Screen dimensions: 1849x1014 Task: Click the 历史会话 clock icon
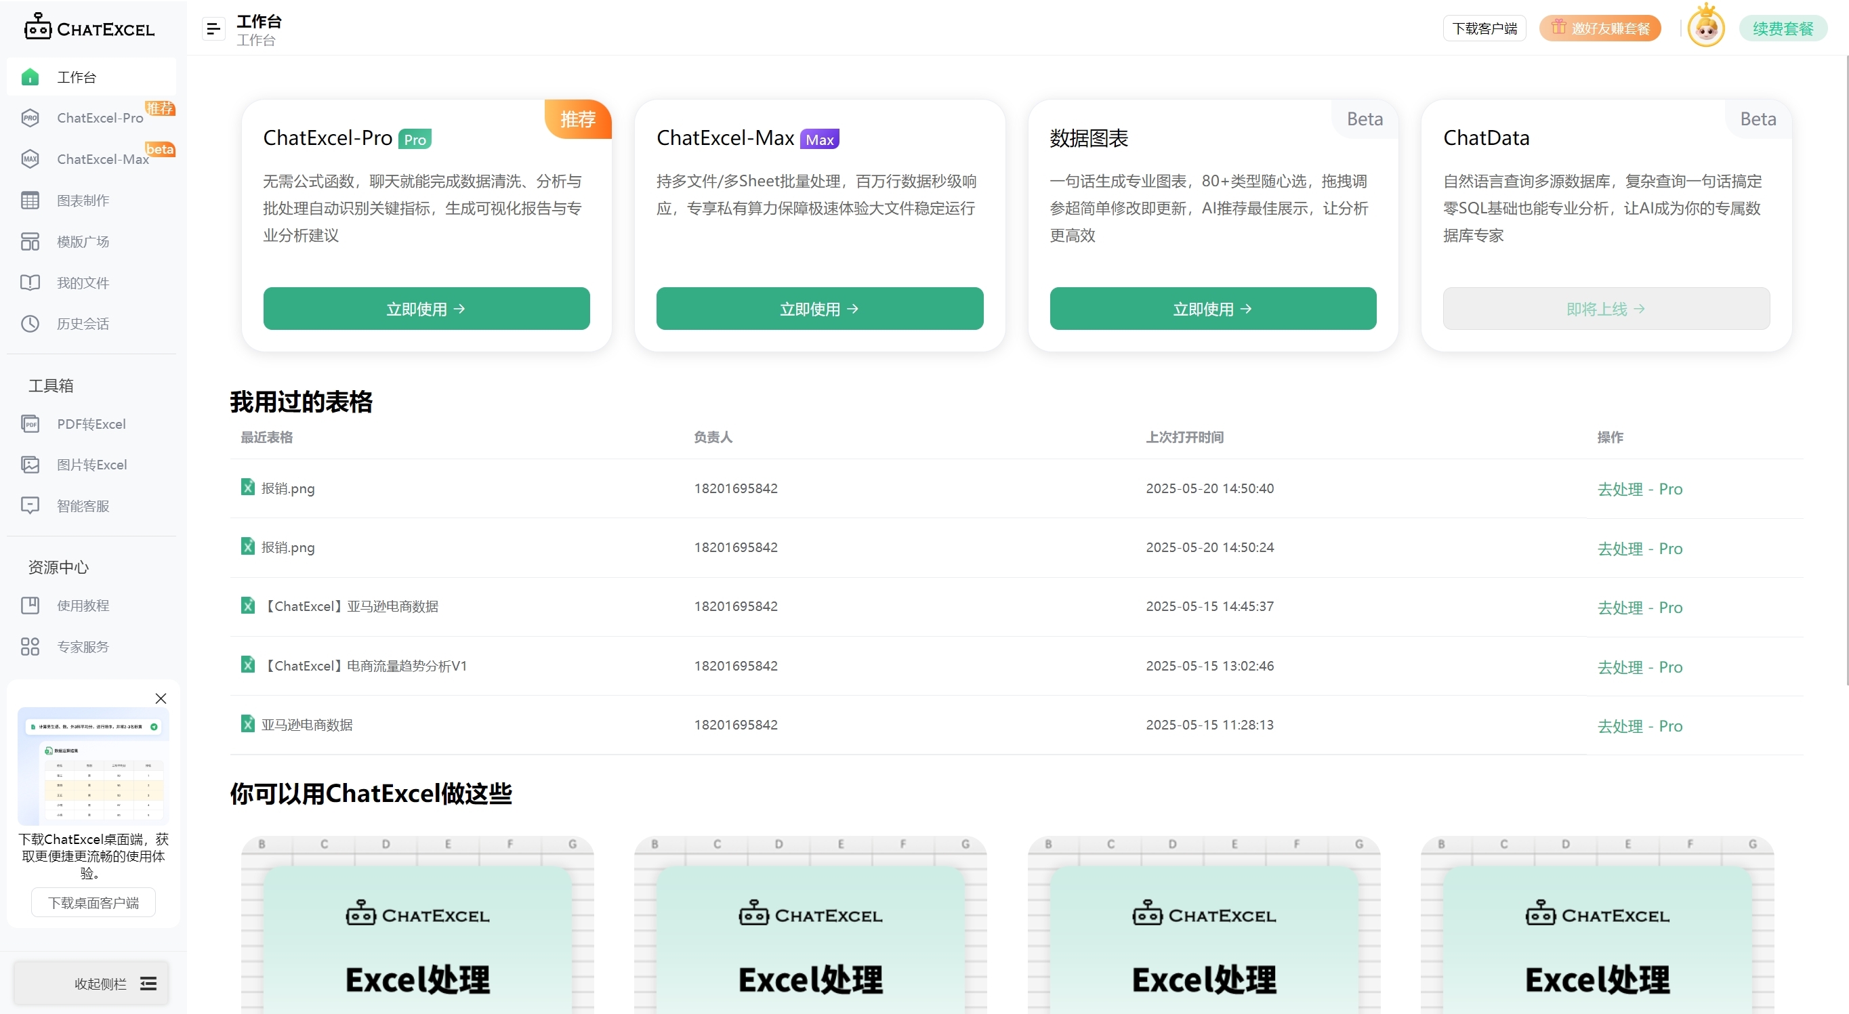click(x=30, y=324)
